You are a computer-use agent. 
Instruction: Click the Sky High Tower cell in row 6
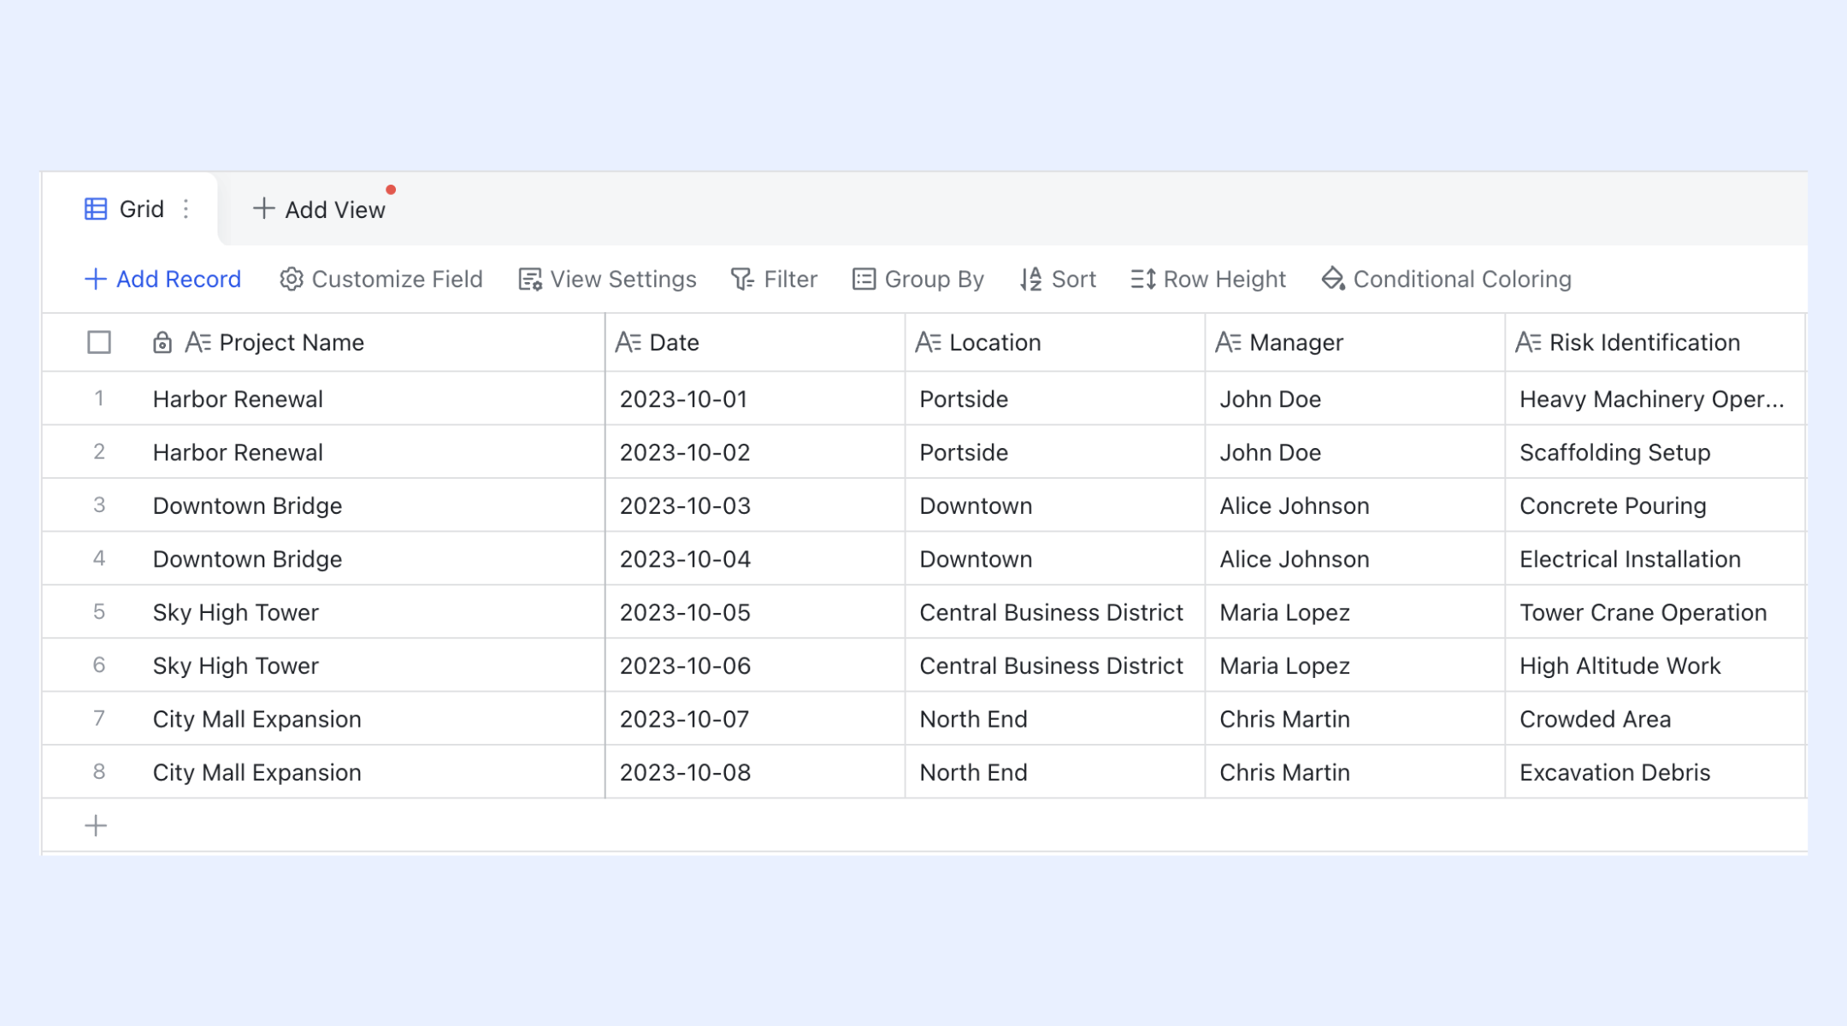pos(374,665)
